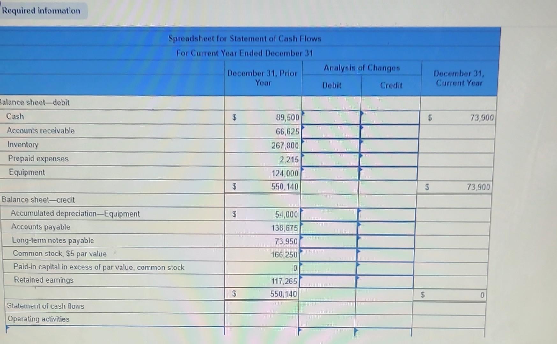Select the Common stock credit cell
Image resolution: width=557 pixels, height=344 pixels.
[386, 255]
